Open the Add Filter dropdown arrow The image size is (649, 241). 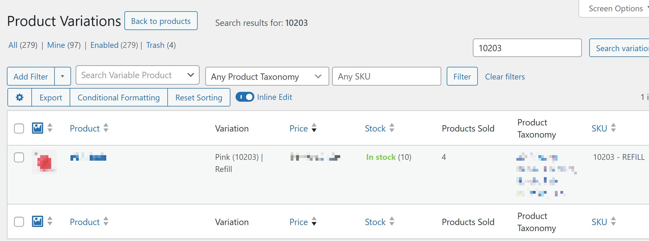tap(62, 76)
